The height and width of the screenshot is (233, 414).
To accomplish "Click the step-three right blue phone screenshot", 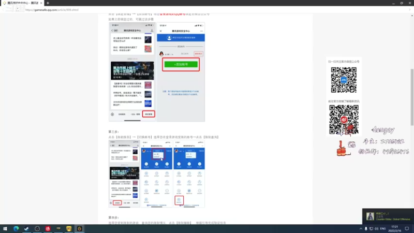I will click(189, 173).
